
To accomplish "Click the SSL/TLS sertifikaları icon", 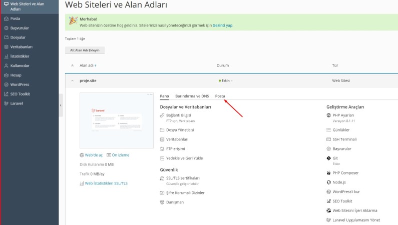I will (162, 178).
